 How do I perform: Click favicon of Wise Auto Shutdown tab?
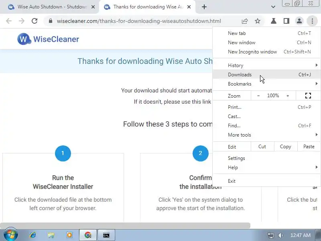pyautogui.click(x=11, y=7)
